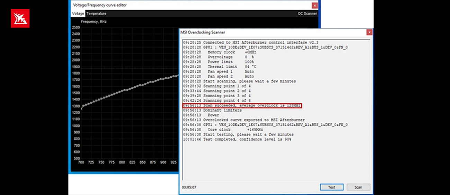The width and height of the screenshot is (450, 195).
Task: Open the Temperature tab
Action: pos(96,14)
